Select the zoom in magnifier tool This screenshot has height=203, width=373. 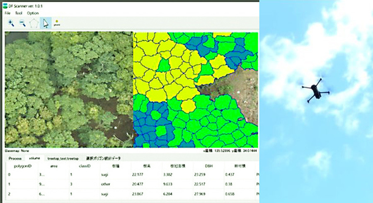pyautogui.click(x=11, y=24)
